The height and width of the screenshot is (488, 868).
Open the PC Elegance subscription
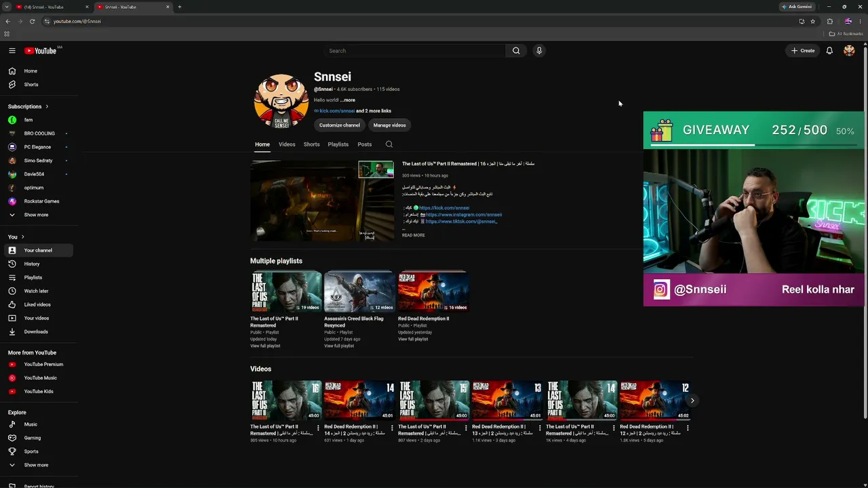click(x=38, y=147)
